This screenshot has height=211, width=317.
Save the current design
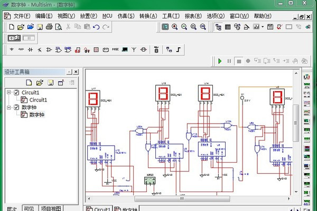click(40, 27)
